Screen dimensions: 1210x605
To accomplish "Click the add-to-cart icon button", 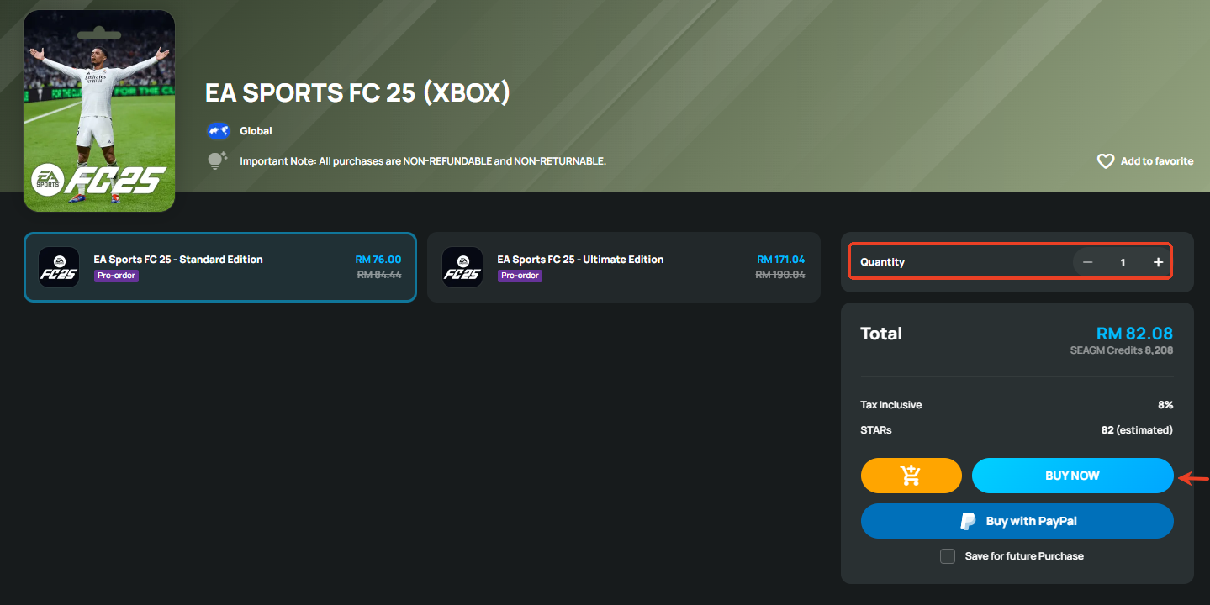I will coord(911,476).
